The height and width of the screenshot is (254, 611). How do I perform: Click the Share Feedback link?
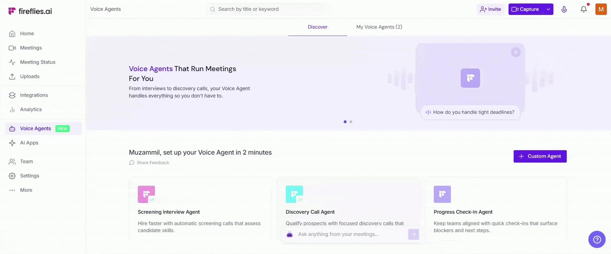click(x=153, y=163)
